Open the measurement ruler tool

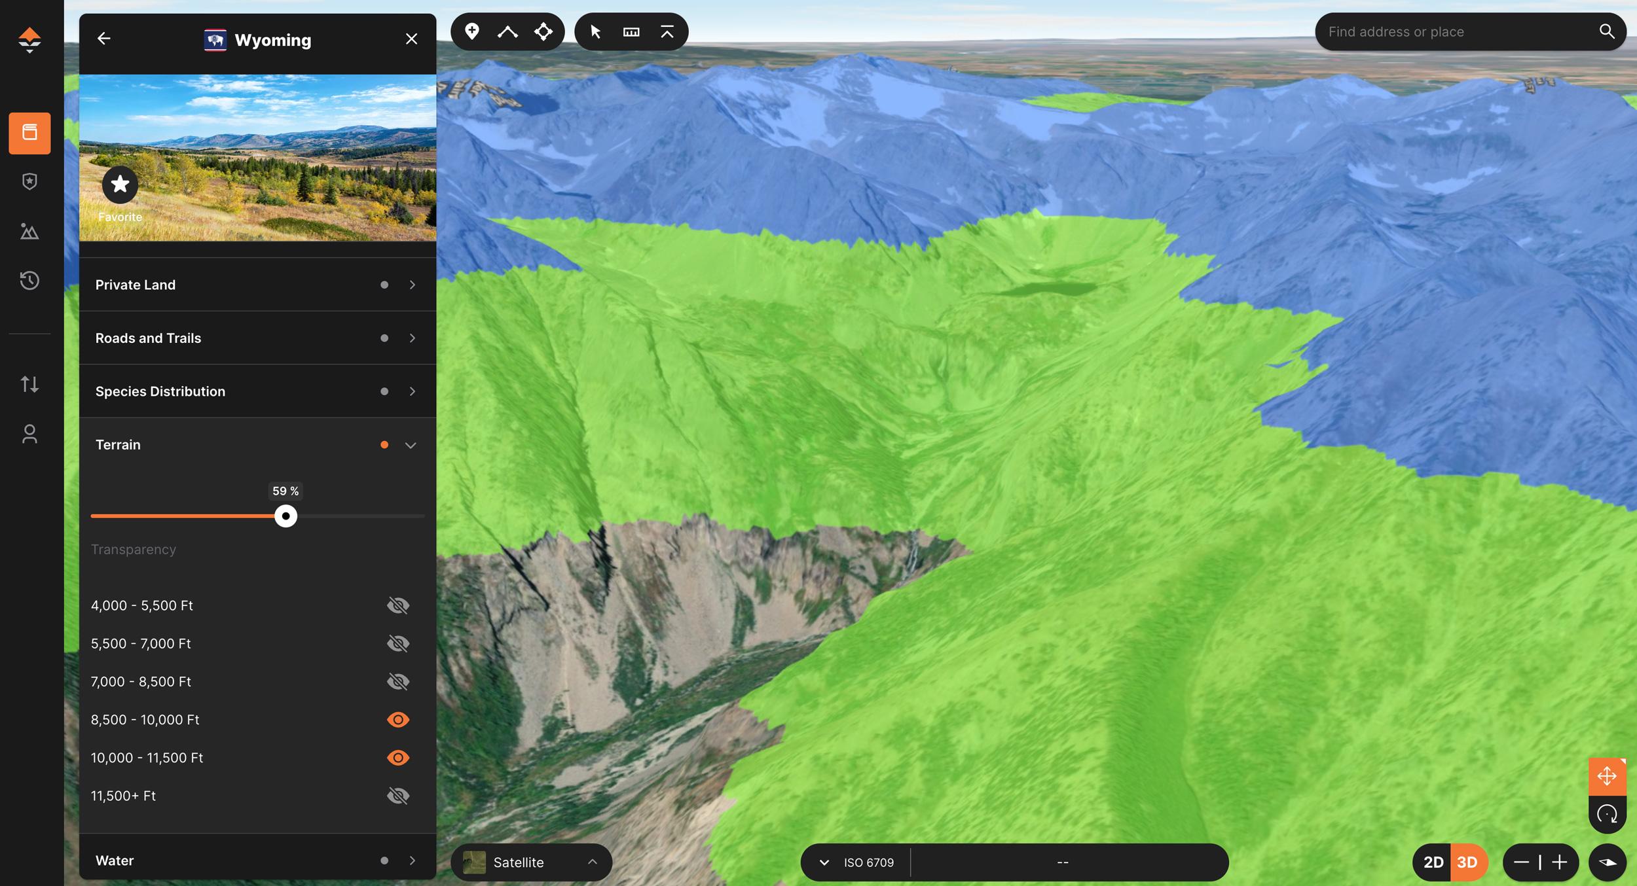click(631, 31)
